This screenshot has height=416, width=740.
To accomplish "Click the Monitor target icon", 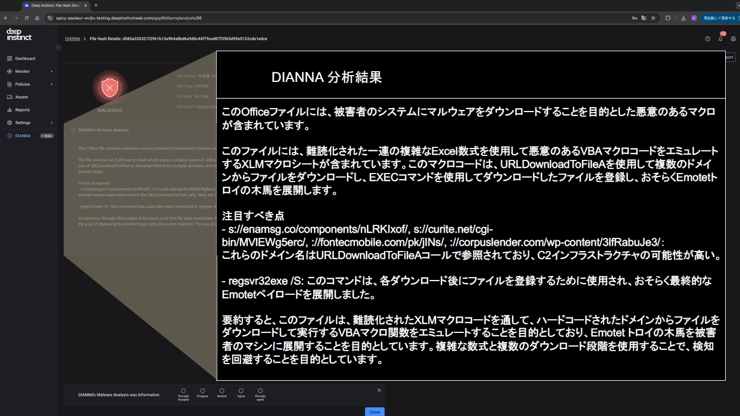I will click(10, 71).
